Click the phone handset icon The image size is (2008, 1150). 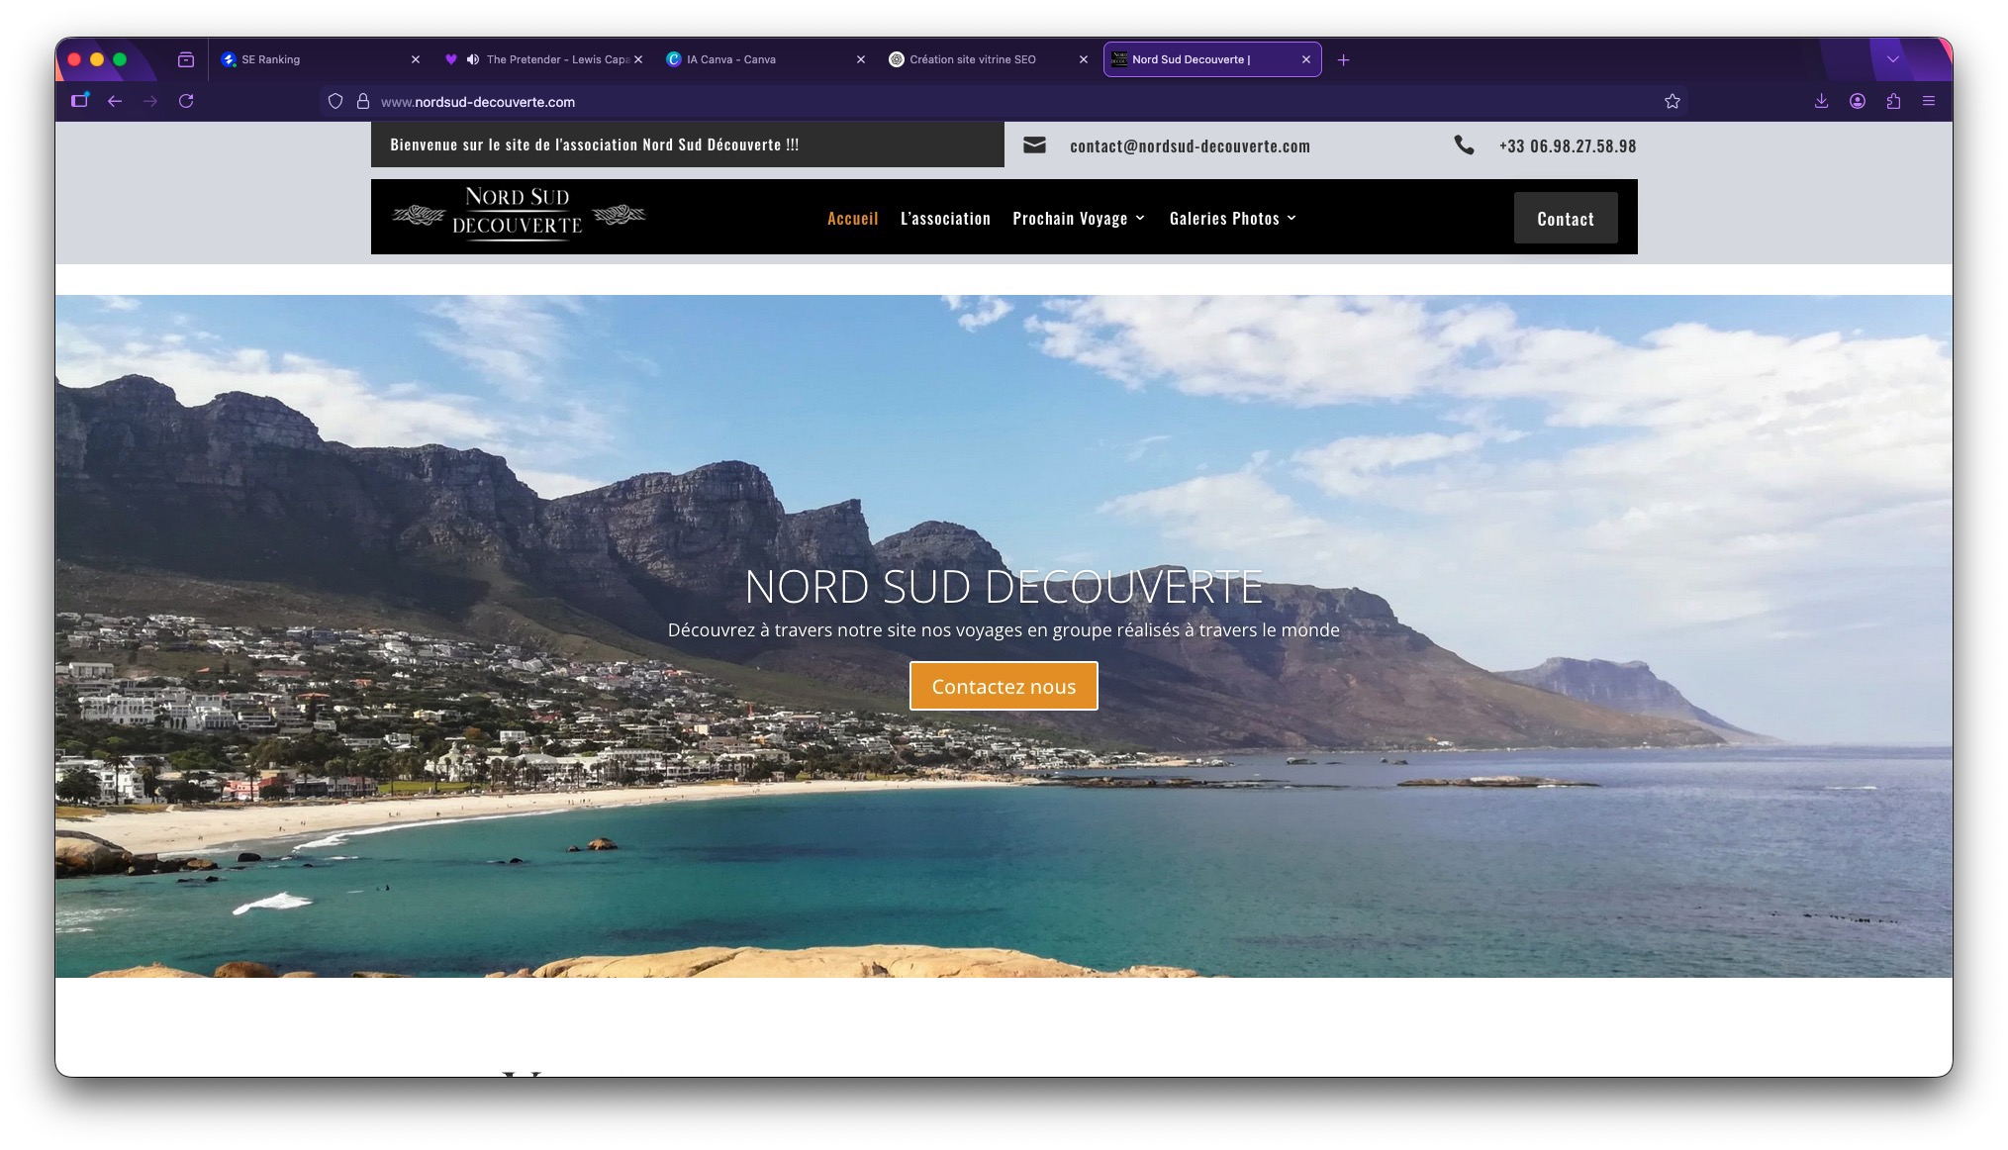1464,145
